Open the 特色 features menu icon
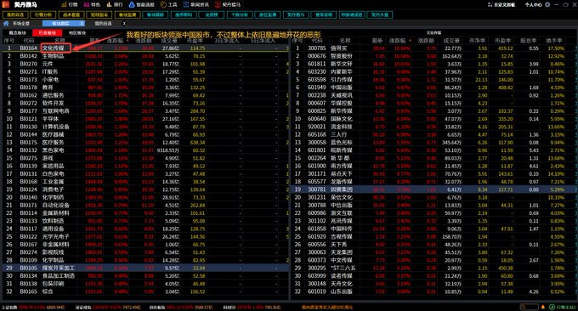Viewport: 578px width, 311px height. click(x=87, y=5)
